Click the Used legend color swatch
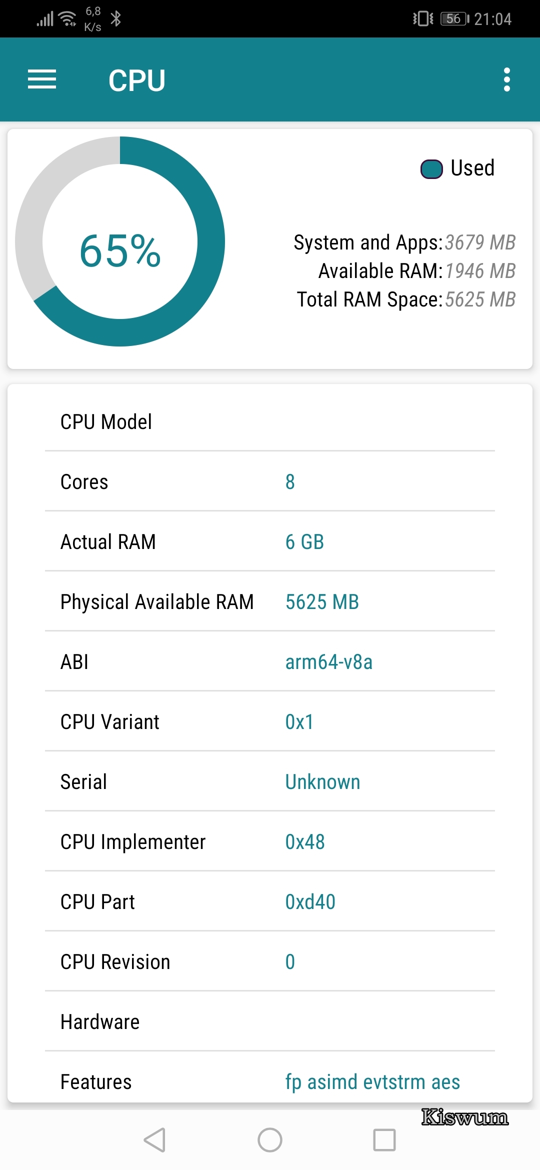This screenshot has height=1170, width=540. click(431, 169)
